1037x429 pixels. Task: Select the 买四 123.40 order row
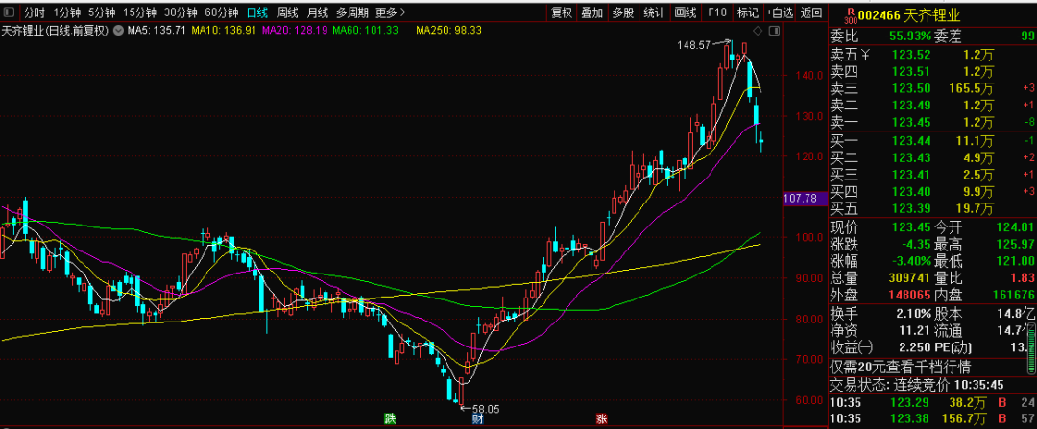tap(932, 192)
